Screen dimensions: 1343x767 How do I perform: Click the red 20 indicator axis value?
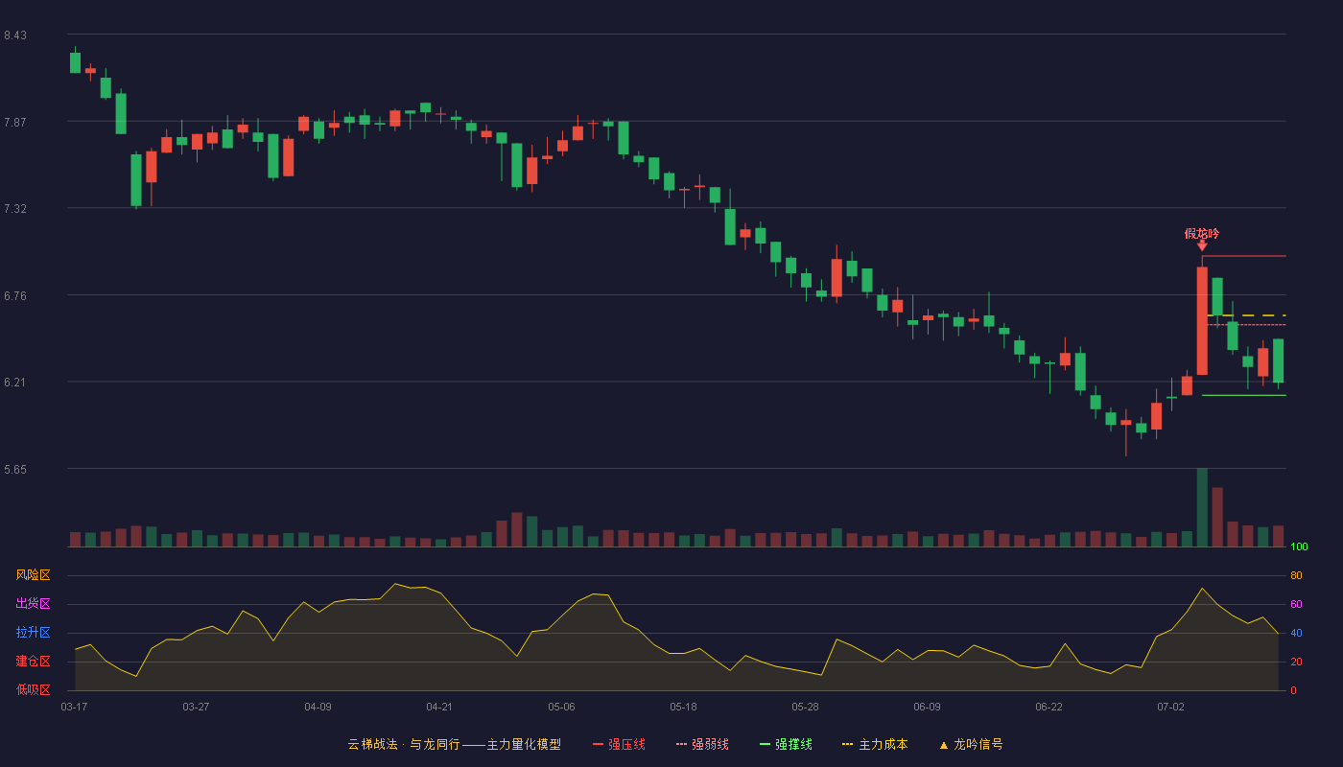click(1296, 662)
